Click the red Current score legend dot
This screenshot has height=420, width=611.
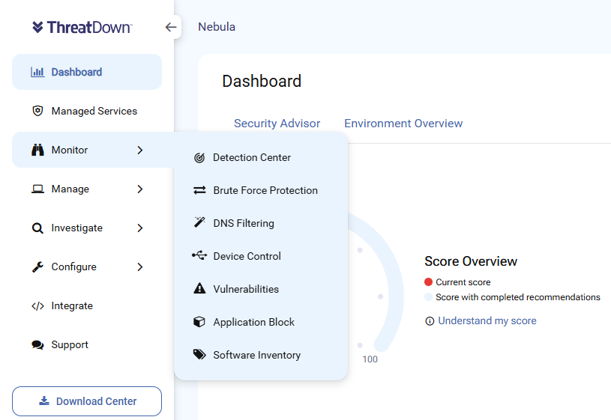(428, 281)
